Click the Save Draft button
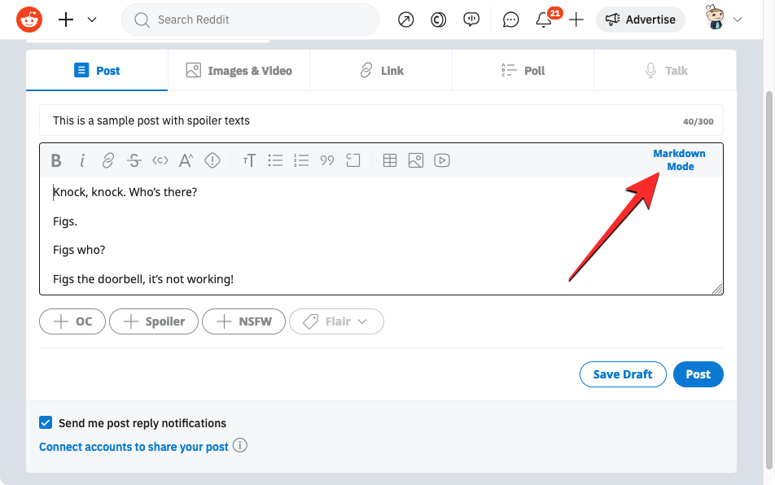Screen dimensions: 775x485 click(622, 374)
